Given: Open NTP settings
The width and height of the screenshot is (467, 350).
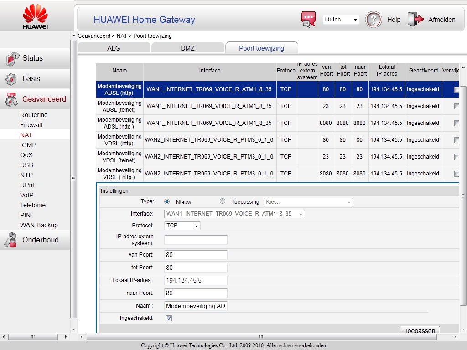Looking at the screenshot, I should (x=26, y=175).
